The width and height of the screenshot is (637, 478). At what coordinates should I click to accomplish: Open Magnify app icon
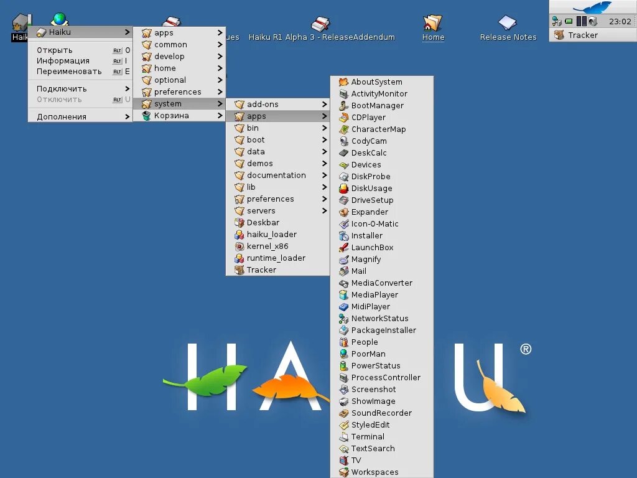[x=343, y=259]
